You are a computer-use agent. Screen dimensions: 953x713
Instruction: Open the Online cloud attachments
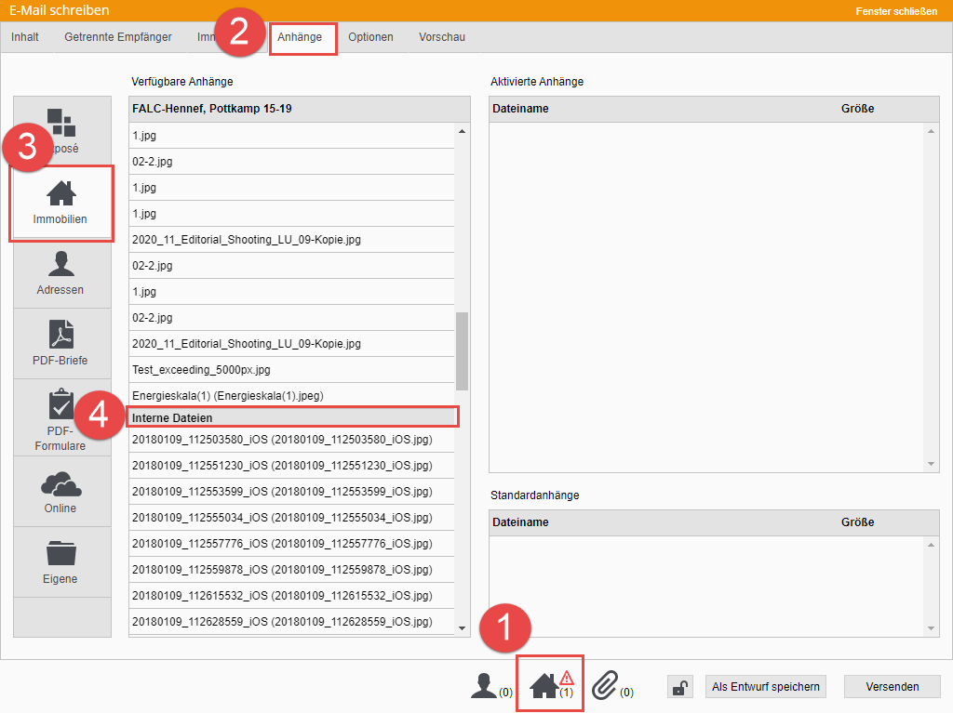point(61,492)
